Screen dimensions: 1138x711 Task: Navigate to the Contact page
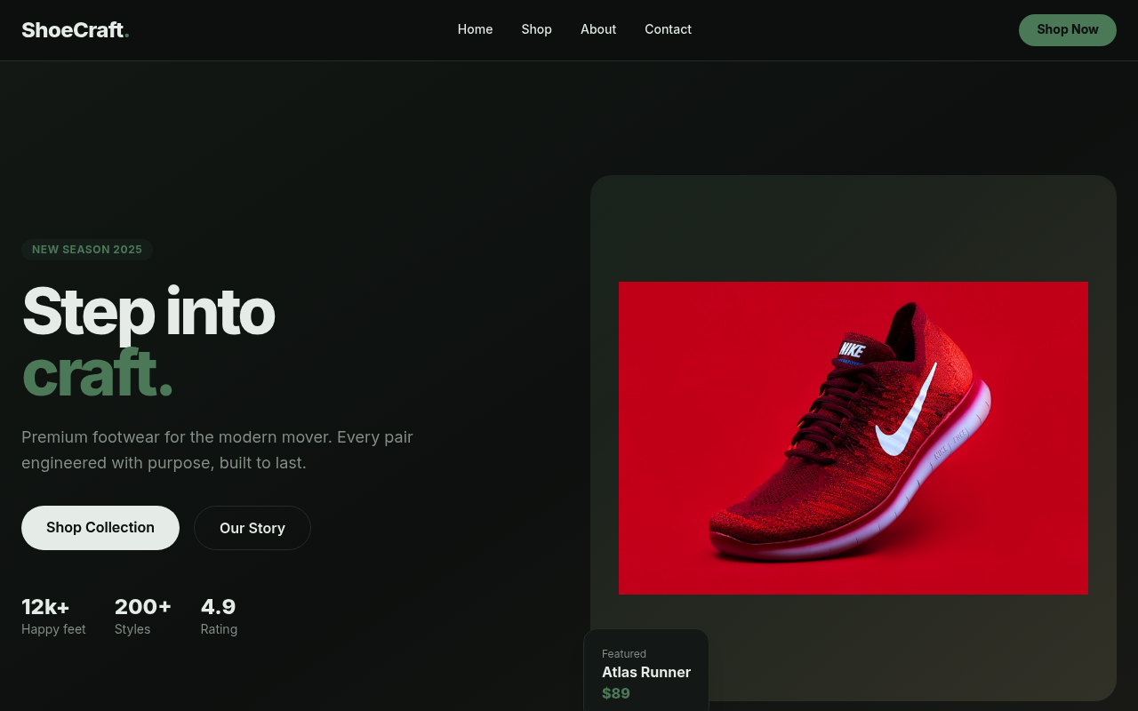coord(668,29)
